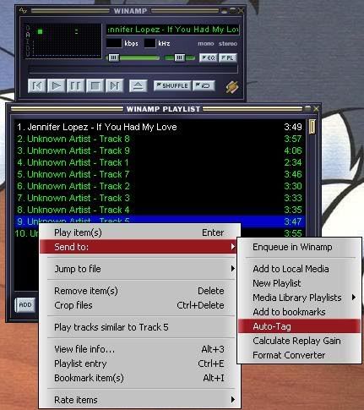Choose New Playlist in submenu
364x410 pixels.
(299, 283)
